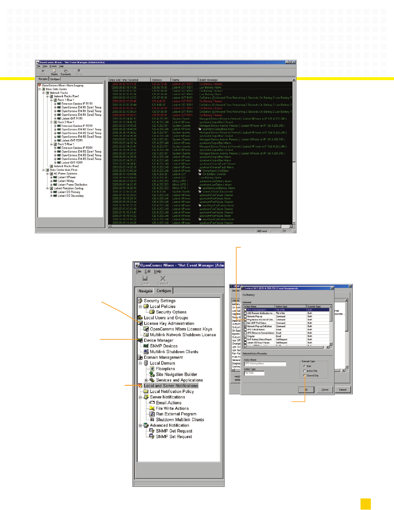Click Ok in Event Assignments dialog
Image resolution: width=394 pixels, height=510 pixels.
point(306,389)
